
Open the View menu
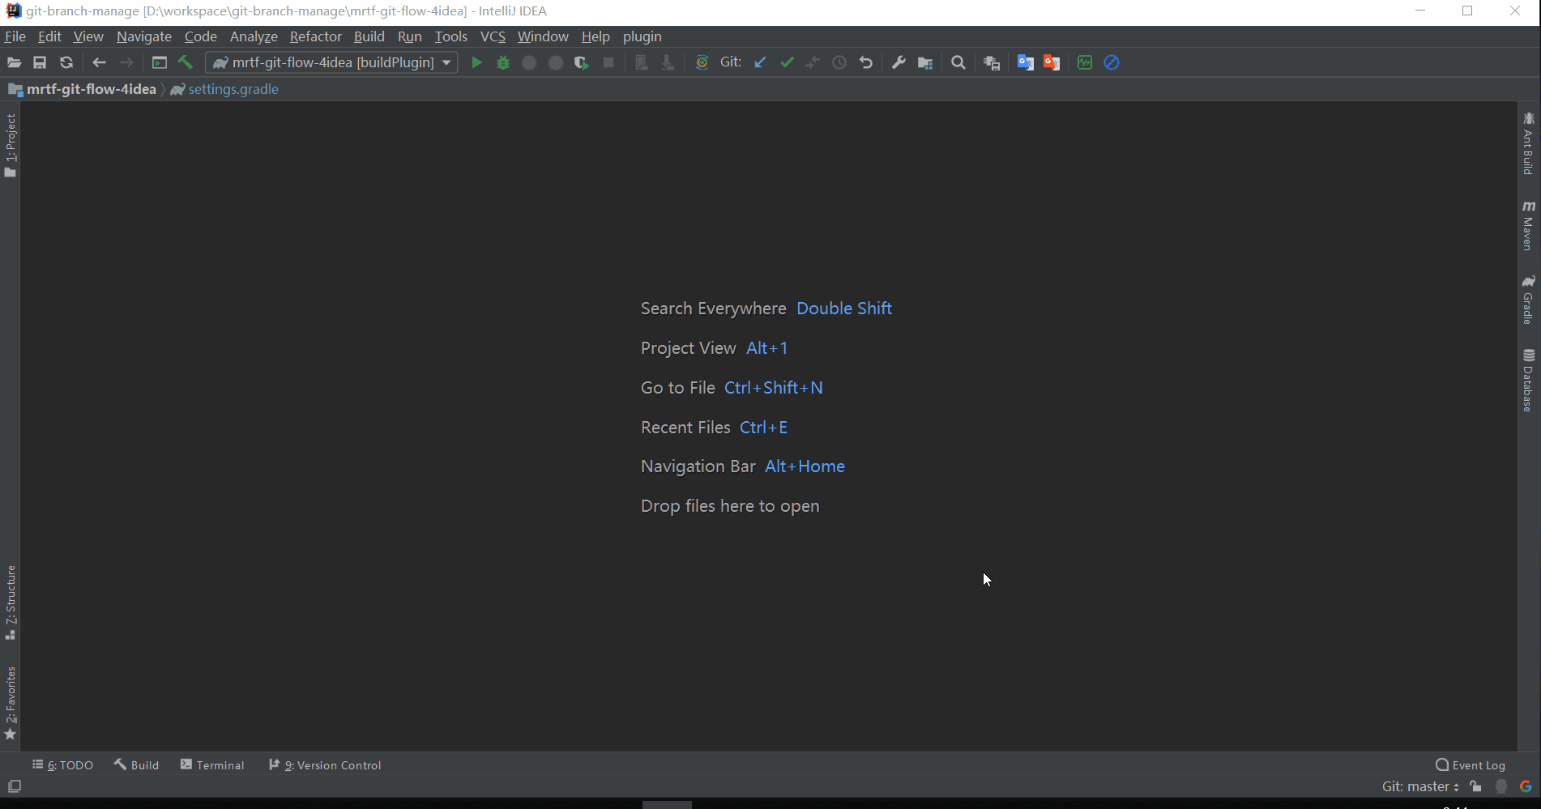point(88,36)
